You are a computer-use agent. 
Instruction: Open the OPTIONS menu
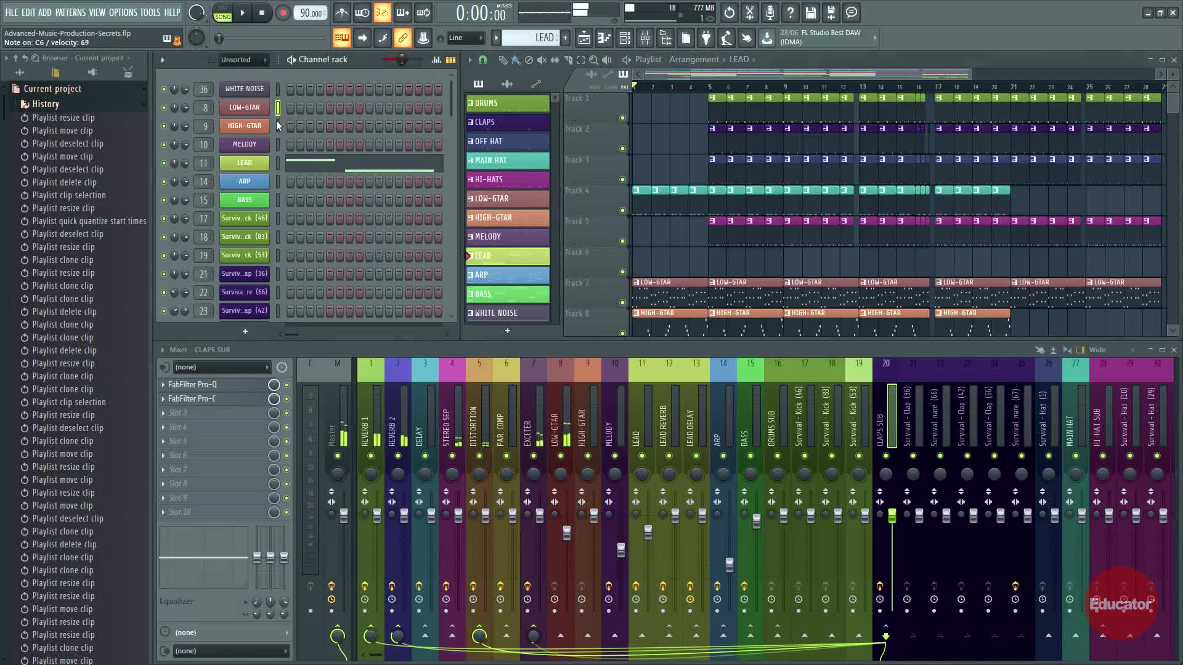coord(123,12)
